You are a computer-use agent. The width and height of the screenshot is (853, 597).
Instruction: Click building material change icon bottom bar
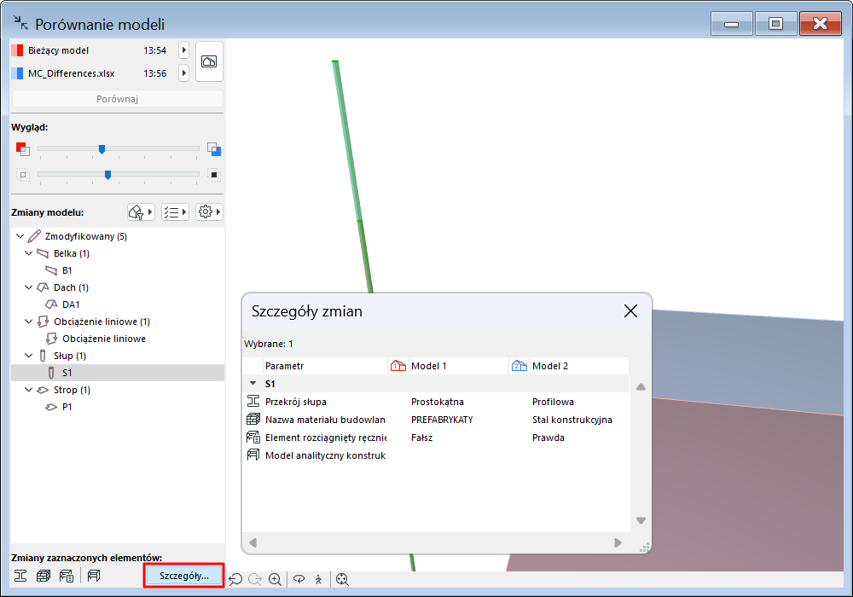coord(44,575)
